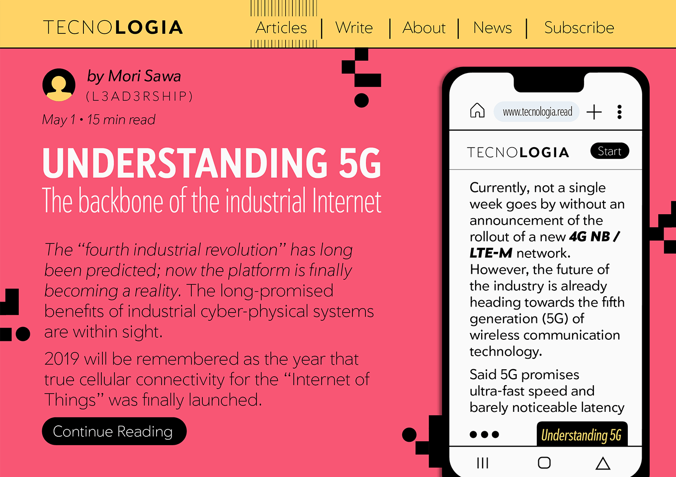Tap the phone recent apps icon
The image size is (676, 477).
tap(483, 463)
